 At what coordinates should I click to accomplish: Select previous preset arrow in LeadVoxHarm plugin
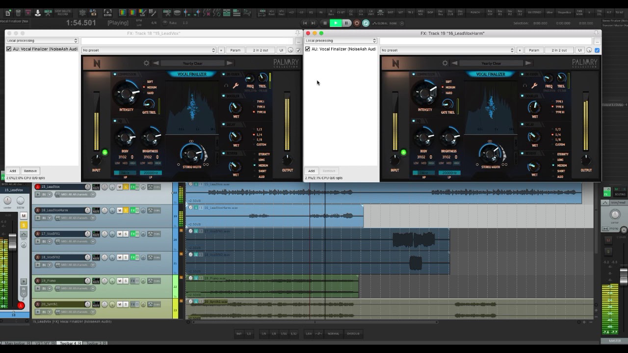pos(455,63)
